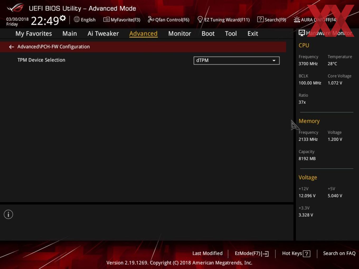Screen dimensions: 359x269
Task: Click Core Voltage value 1.072 V
Action: [335, 83]
